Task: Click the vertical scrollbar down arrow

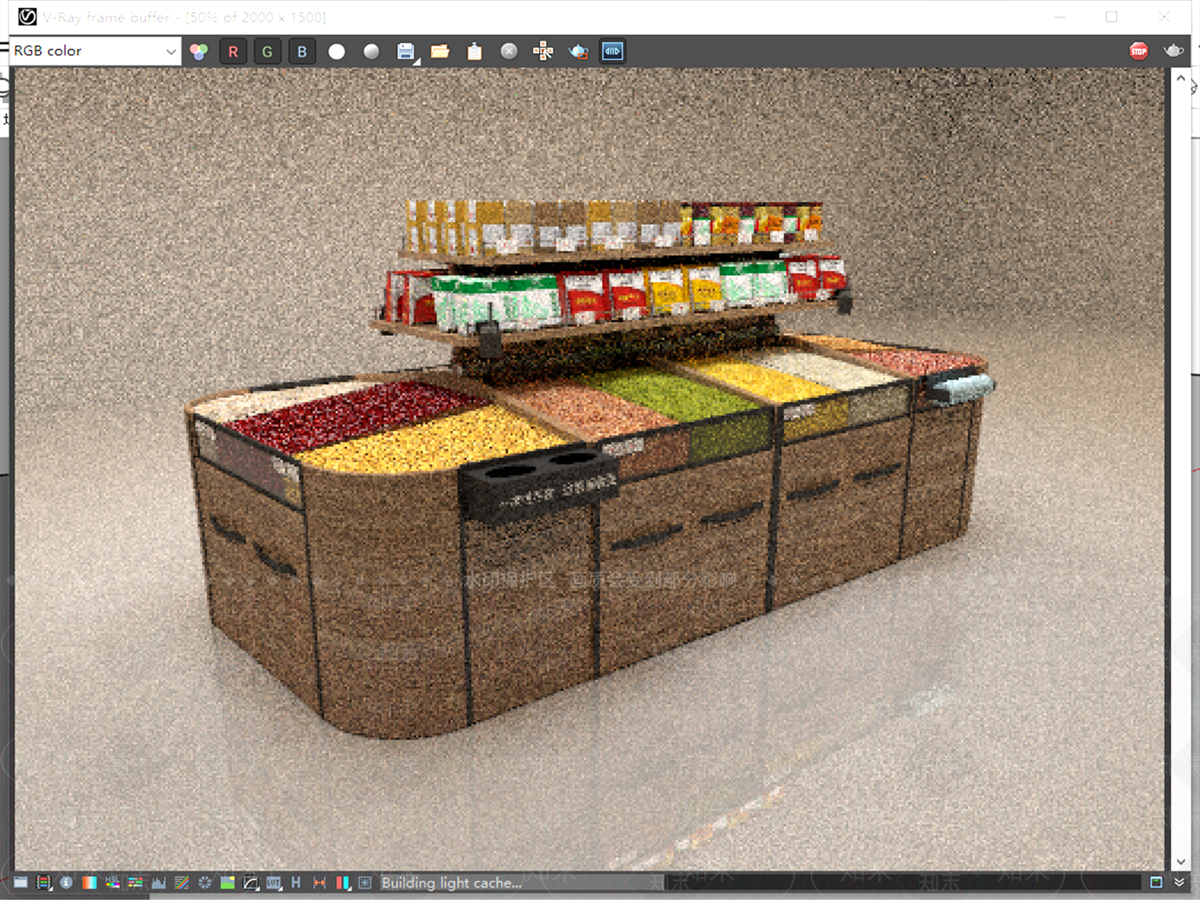Action: click(1180, 862)
